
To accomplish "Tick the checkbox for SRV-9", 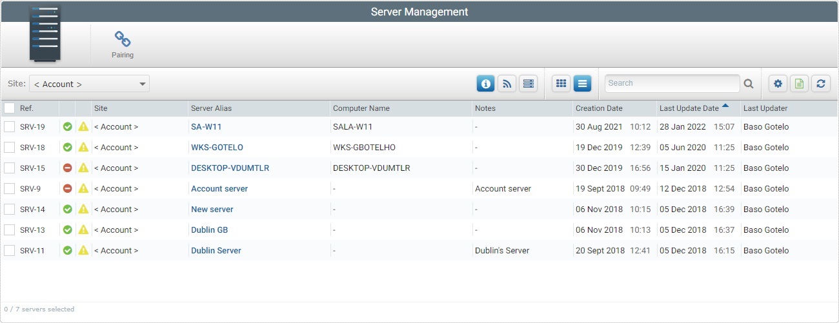I will pyautogui.click(x=9, y=189).
